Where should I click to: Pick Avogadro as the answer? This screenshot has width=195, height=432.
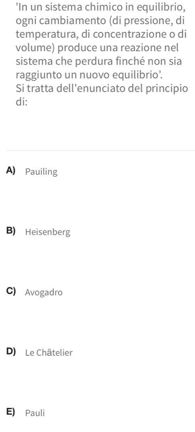pyautogui.click(x=44, y=292)
